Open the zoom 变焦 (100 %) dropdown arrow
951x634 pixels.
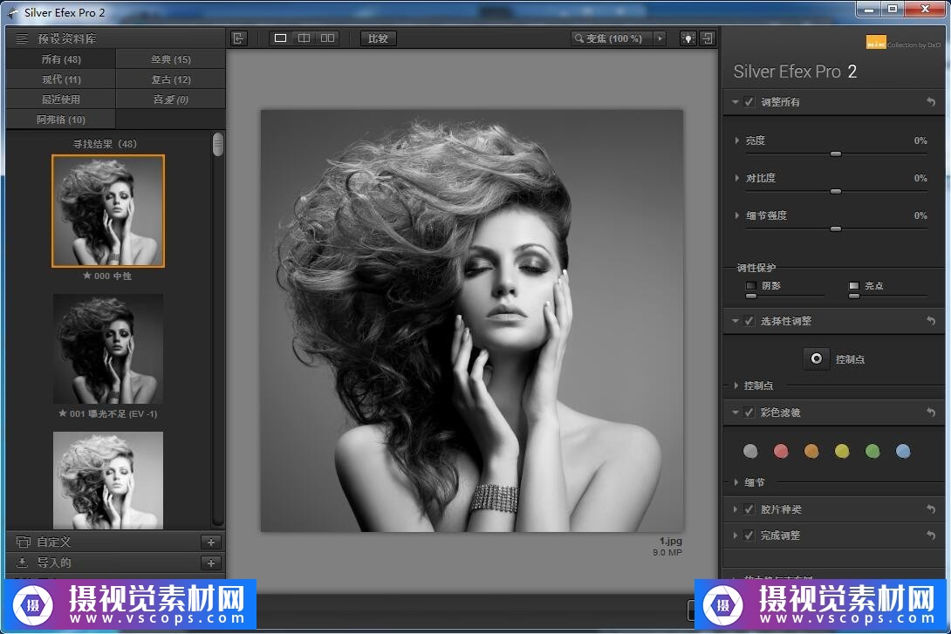[x=660, y=38]
